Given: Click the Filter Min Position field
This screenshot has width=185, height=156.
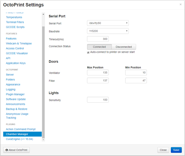Looking at the screenshot, I should tap(136, 80).
